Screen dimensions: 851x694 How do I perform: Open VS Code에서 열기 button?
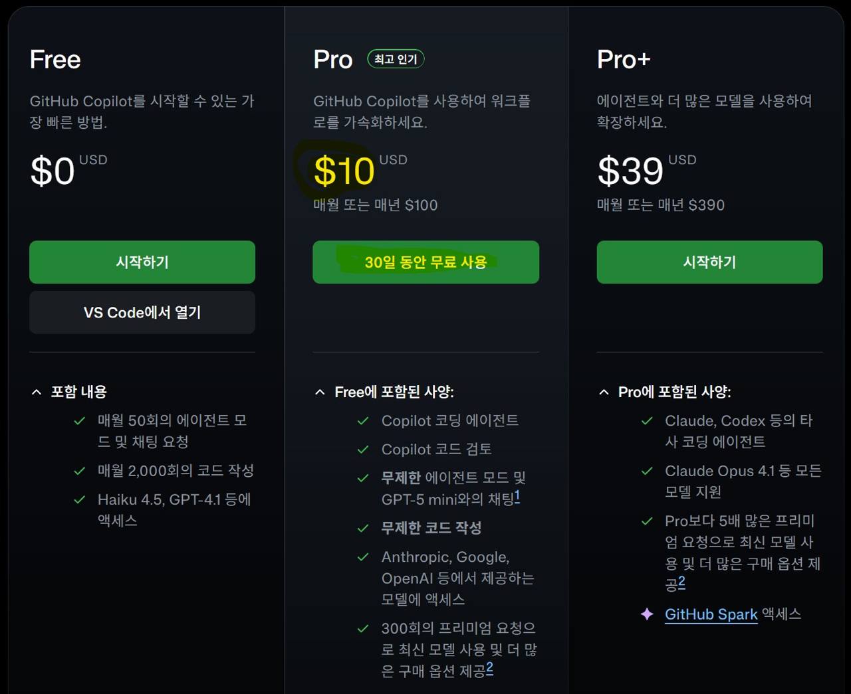(142, 312)
